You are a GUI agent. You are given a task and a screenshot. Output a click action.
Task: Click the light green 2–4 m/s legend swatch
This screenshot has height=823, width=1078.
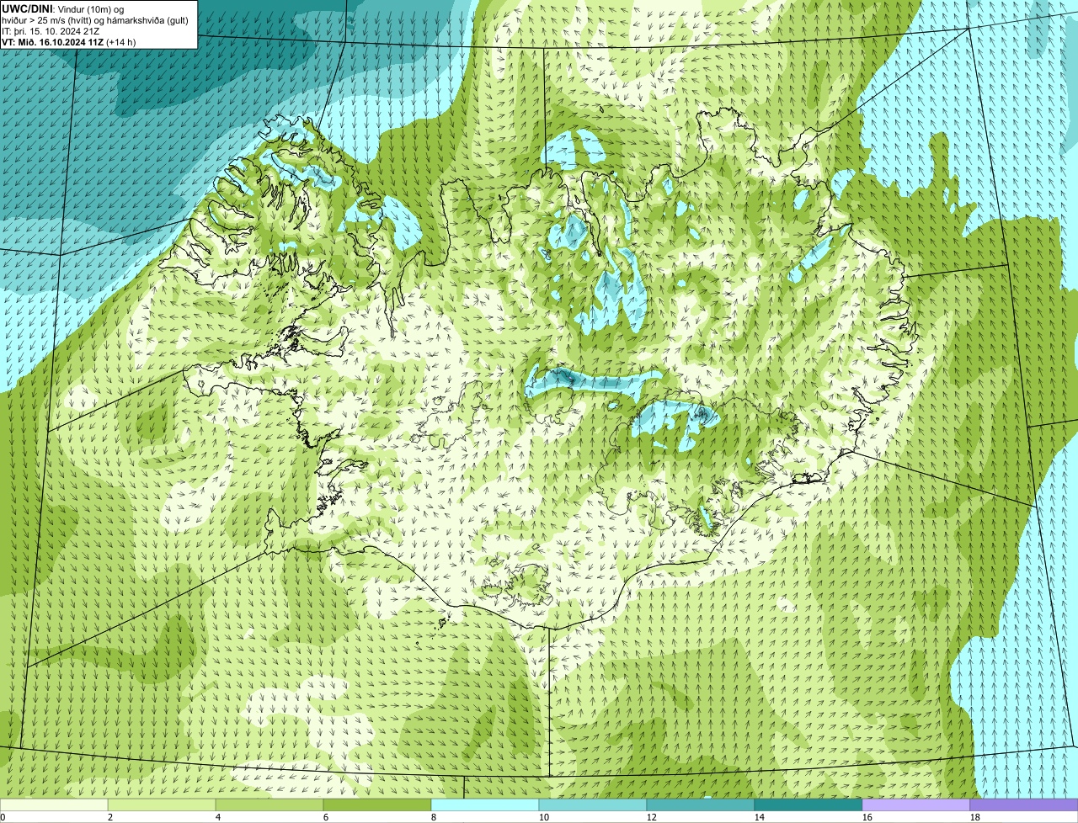click(162, 804)
